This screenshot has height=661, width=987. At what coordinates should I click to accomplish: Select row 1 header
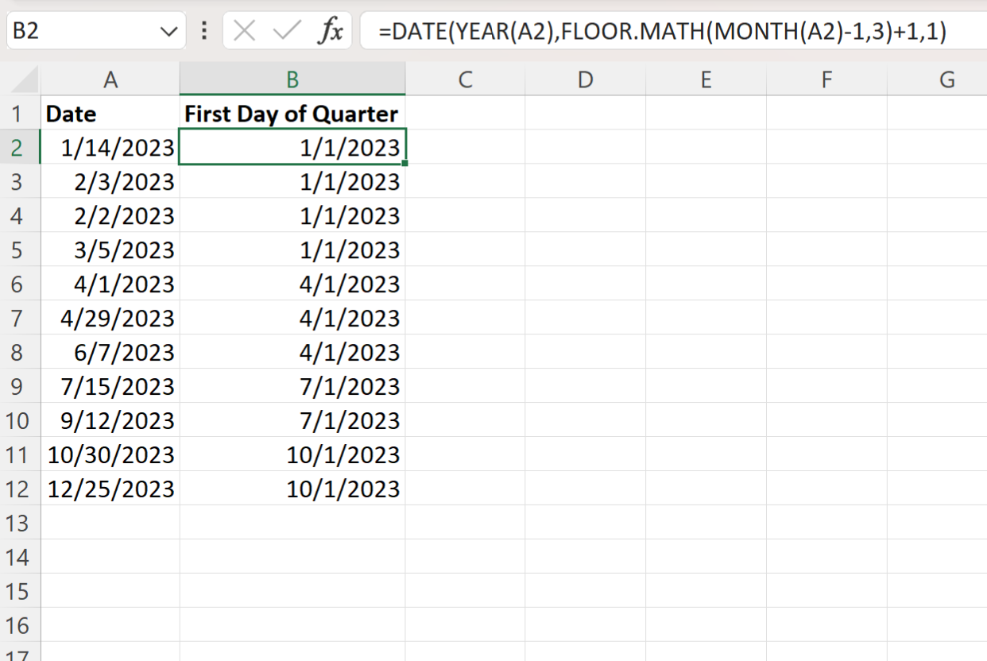click(20, 114)
